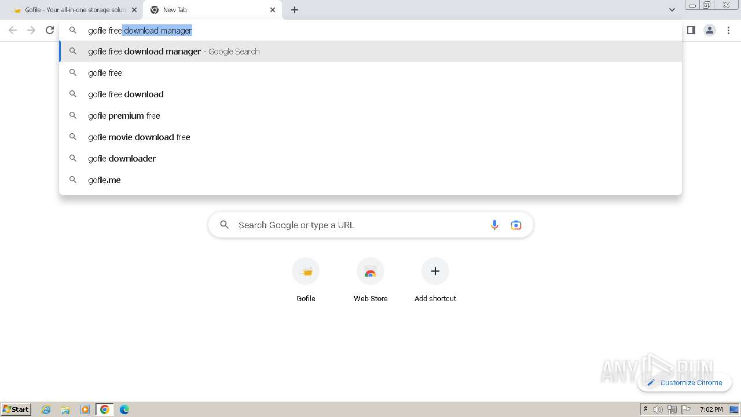This screenshot has height=417, width=741.
Task: Show hidden system tray icons
Action: 645,409
